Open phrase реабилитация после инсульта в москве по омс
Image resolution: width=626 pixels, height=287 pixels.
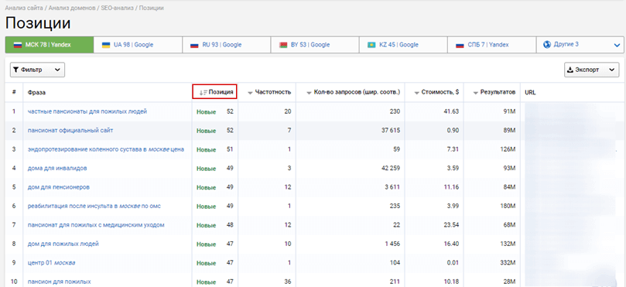click(94, 206)
